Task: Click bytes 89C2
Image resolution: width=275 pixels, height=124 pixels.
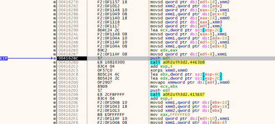Action: (x=102, y=50)
